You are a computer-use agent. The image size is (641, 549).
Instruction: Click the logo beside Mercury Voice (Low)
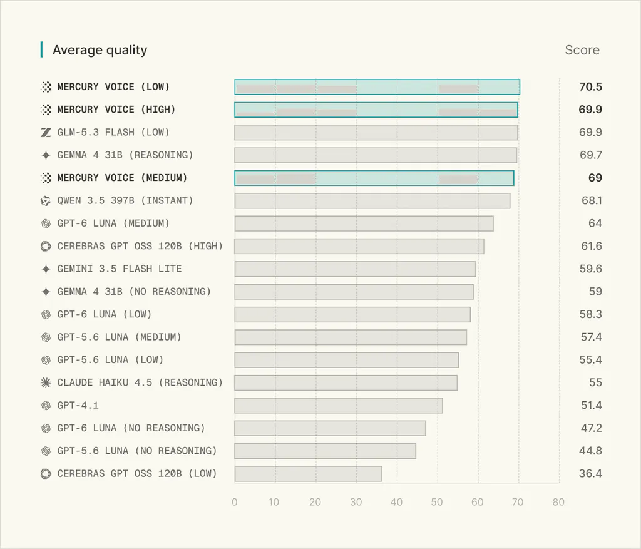pos(46,86)
